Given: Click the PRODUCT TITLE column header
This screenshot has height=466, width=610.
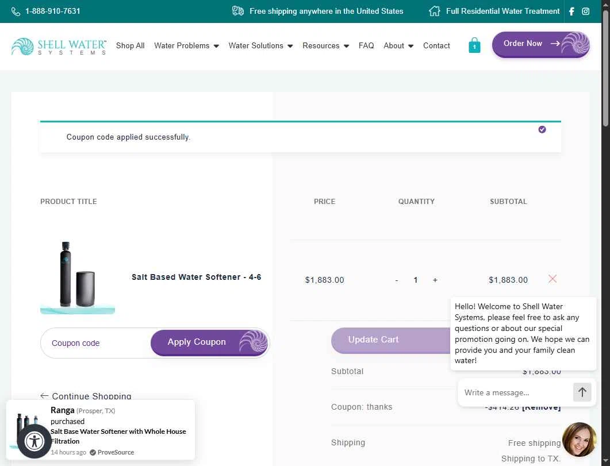Looking at the screenshot, I should [x=68, y=202].
